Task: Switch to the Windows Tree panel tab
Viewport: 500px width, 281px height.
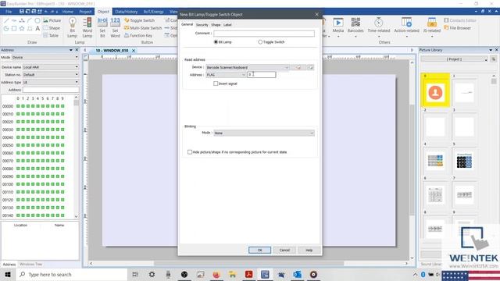Action: pyautogui.click(x=30, y=264)
